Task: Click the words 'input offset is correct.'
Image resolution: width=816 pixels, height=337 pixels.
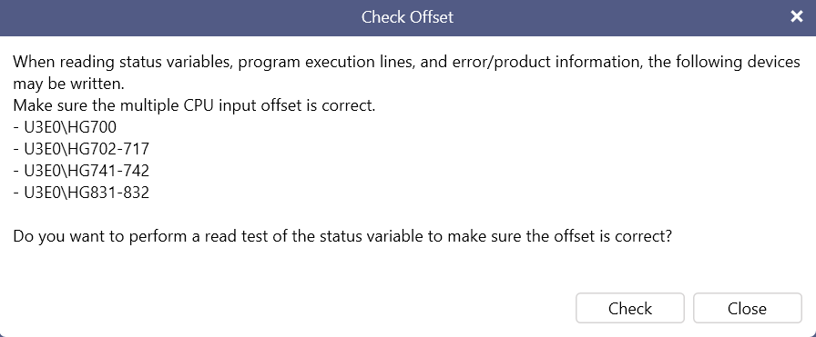Action: click(x=297, y=106)
